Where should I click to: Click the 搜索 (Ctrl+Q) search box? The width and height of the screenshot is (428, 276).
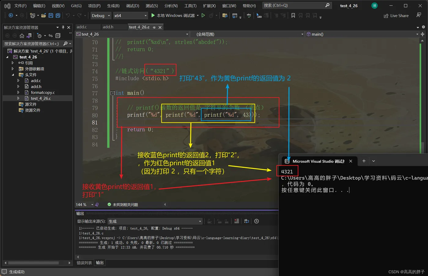point(297,5)
